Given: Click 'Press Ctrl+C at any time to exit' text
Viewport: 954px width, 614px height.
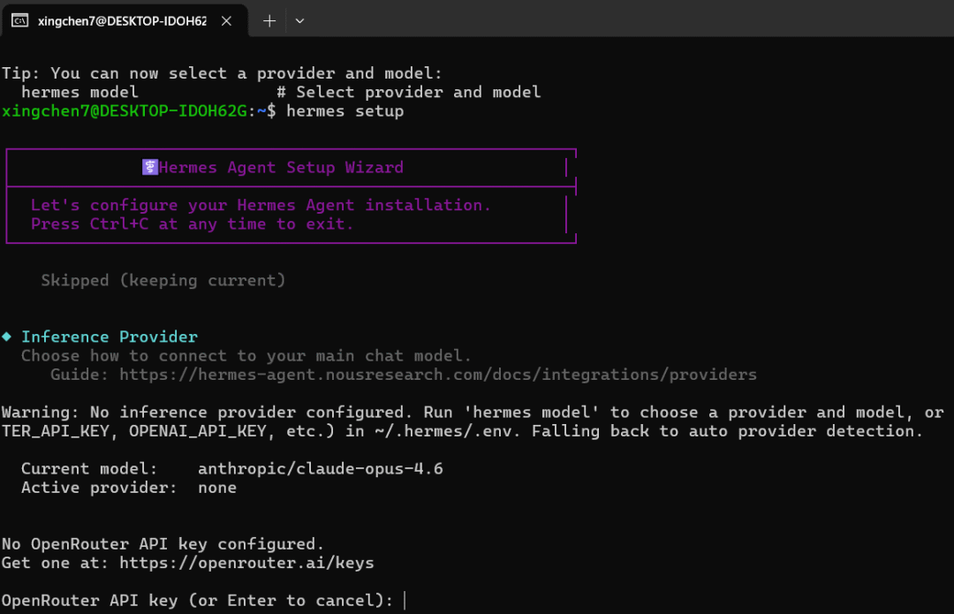Looking at the screenshot, I should 192,224.
